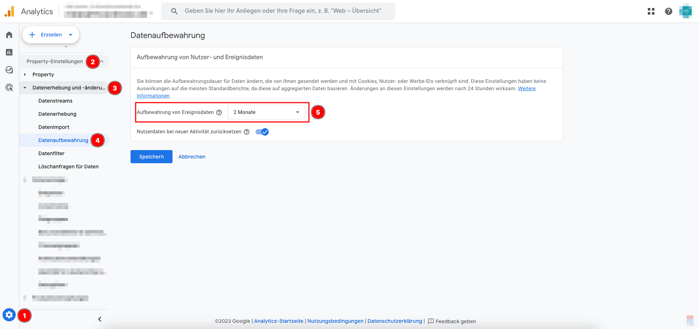Screen dimensions: 699x329
Task: Open the Google apps grid icon
Action: pos(651,11)
